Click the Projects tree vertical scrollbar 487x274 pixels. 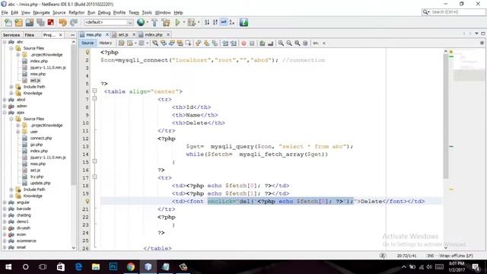point(74,115)
